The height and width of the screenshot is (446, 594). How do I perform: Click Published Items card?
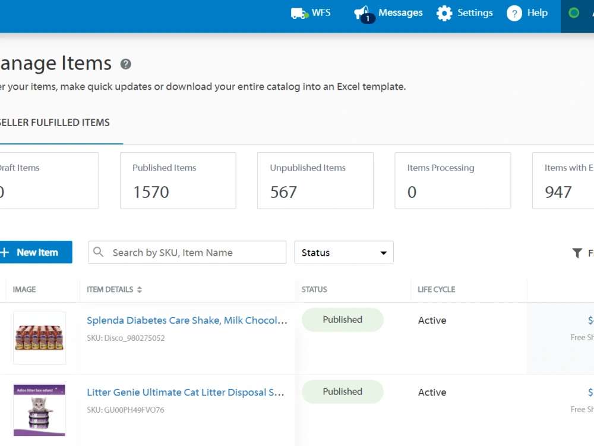pos(178,181)
